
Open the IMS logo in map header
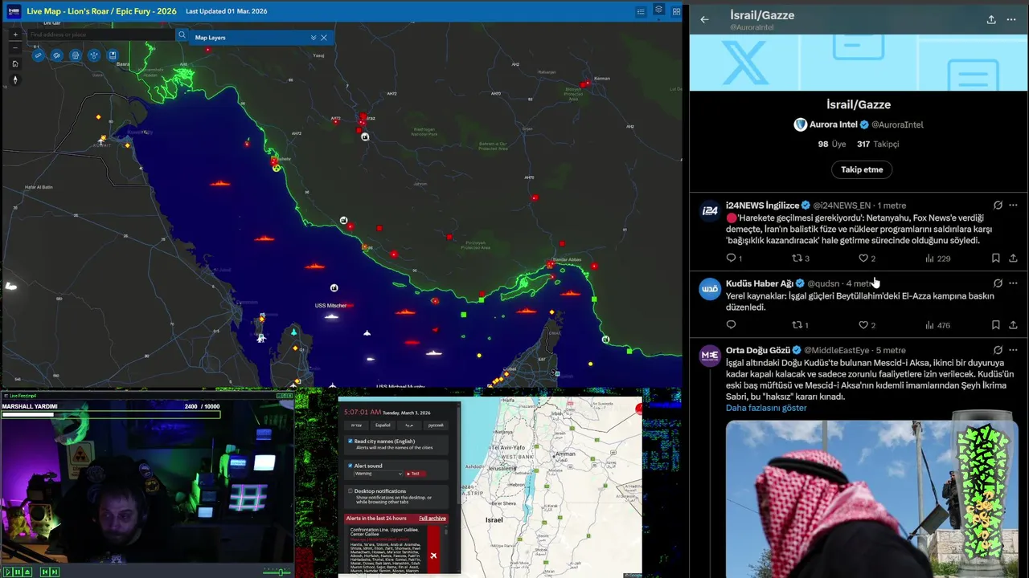point(13,11)
